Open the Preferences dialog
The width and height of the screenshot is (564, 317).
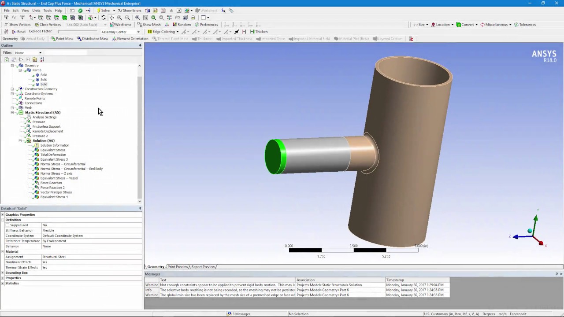[x=206, y=25]
